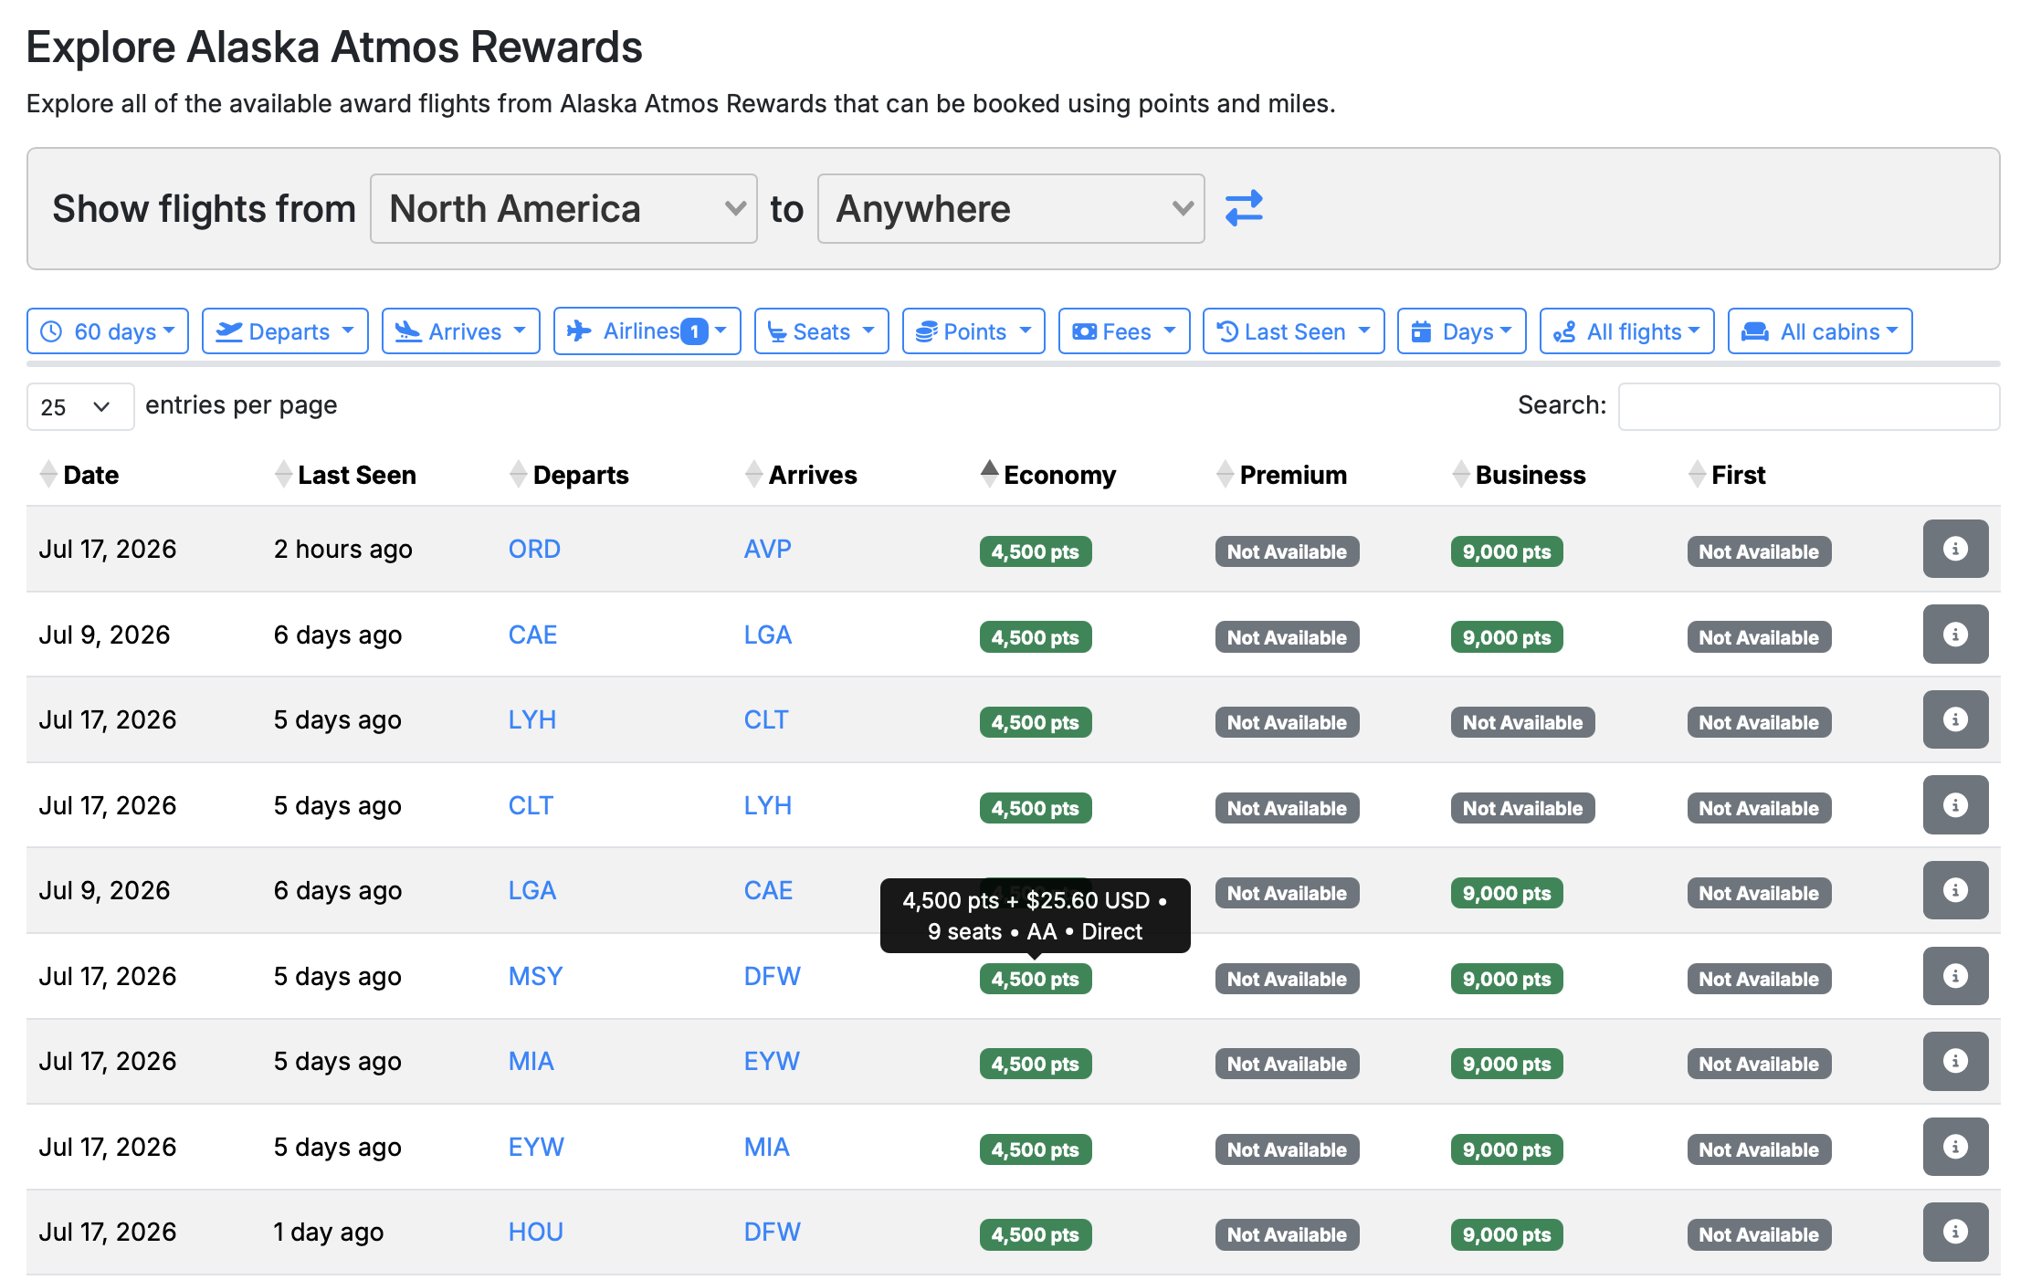Select 4,500 pts economy for MSY-DFW
This screenshot has width=2020, height=1280.
coord(1036,979)
